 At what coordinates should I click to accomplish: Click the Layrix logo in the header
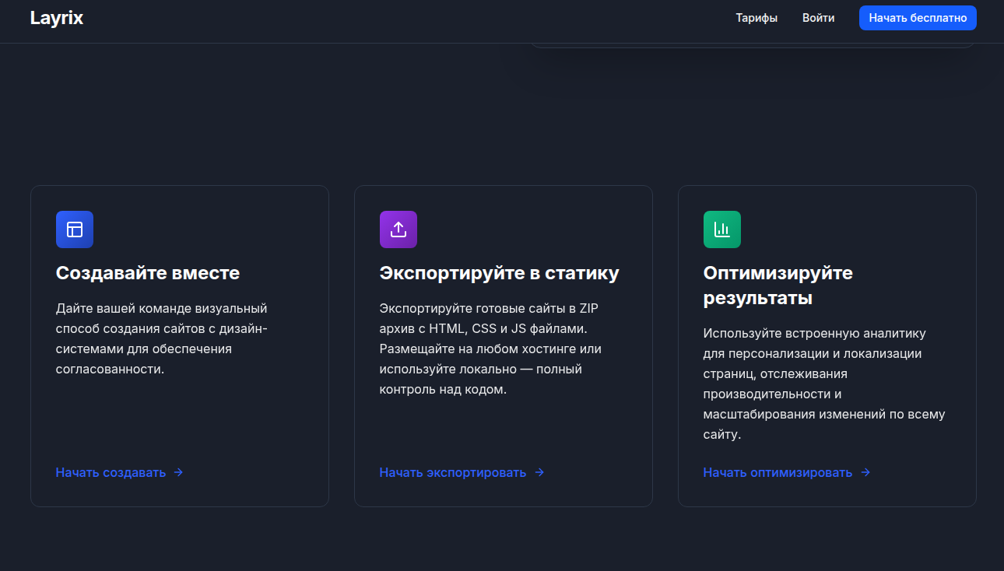[56, 17]
